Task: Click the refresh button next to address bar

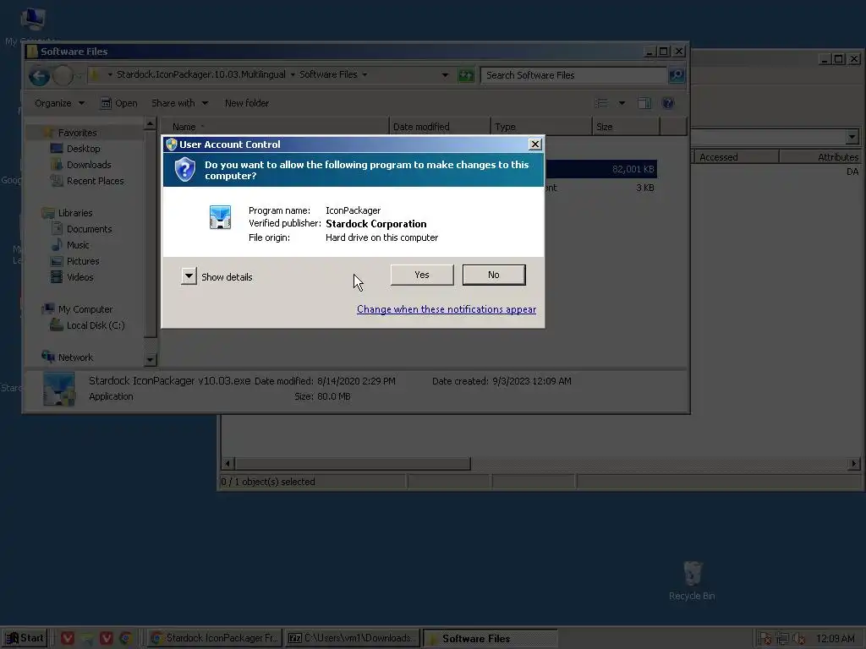Action: click(x=466, y=75)
